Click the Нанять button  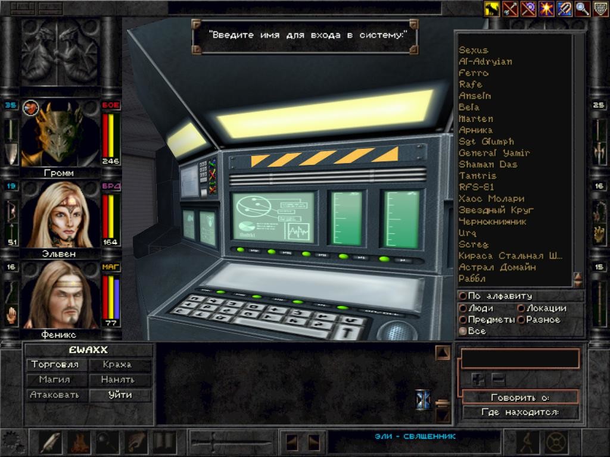pyautogui.click(x=120, y=380)
